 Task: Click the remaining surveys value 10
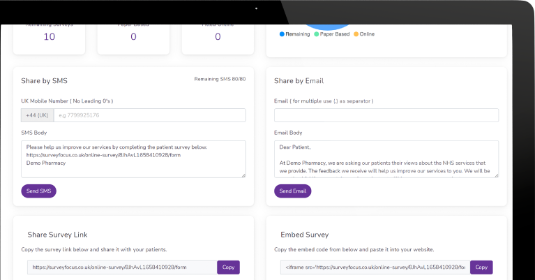[49, 36]
